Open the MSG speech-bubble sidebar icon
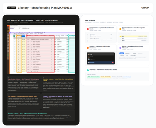 pos(8,58)
